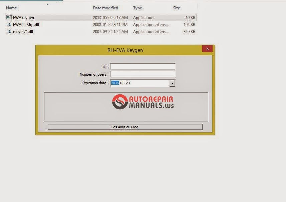Close the RH-EVA Keygen window

point(207,49)
